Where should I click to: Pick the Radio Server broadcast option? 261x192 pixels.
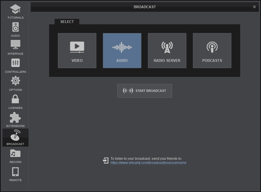click(x=167, y=51)
